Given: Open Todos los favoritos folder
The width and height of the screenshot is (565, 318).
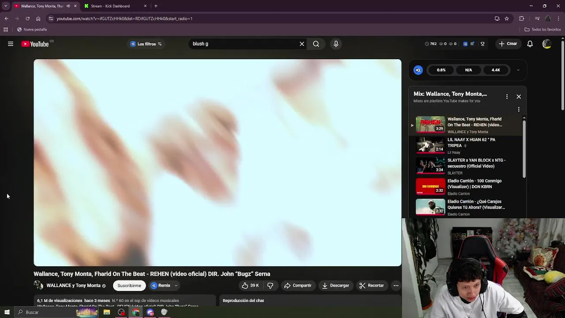Looking at the screenshot, I should point(542,30).
